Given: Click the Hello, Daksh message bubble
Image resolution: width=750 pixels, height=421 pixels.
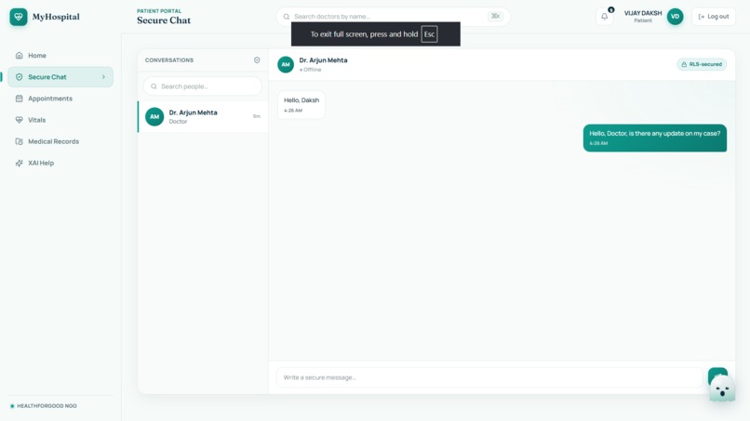Looking at the screenshot, I should 301,105.
